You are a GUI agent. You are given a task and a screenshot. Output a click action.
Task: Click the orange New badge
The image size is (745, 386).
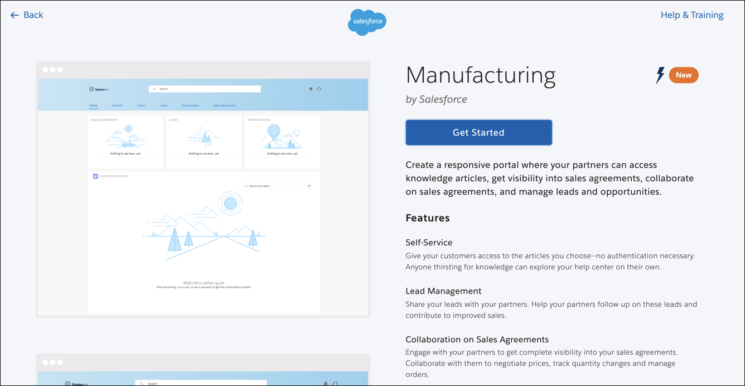[684, 75]
